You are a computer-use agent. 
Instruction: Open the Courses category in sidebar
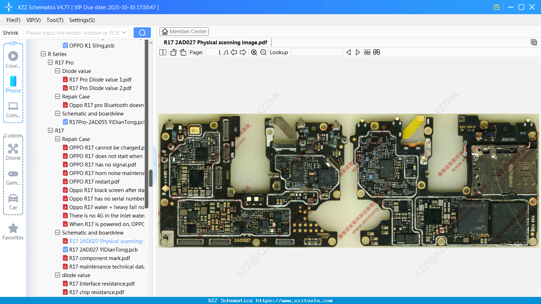pyautogui.click(x=13, y=60)
